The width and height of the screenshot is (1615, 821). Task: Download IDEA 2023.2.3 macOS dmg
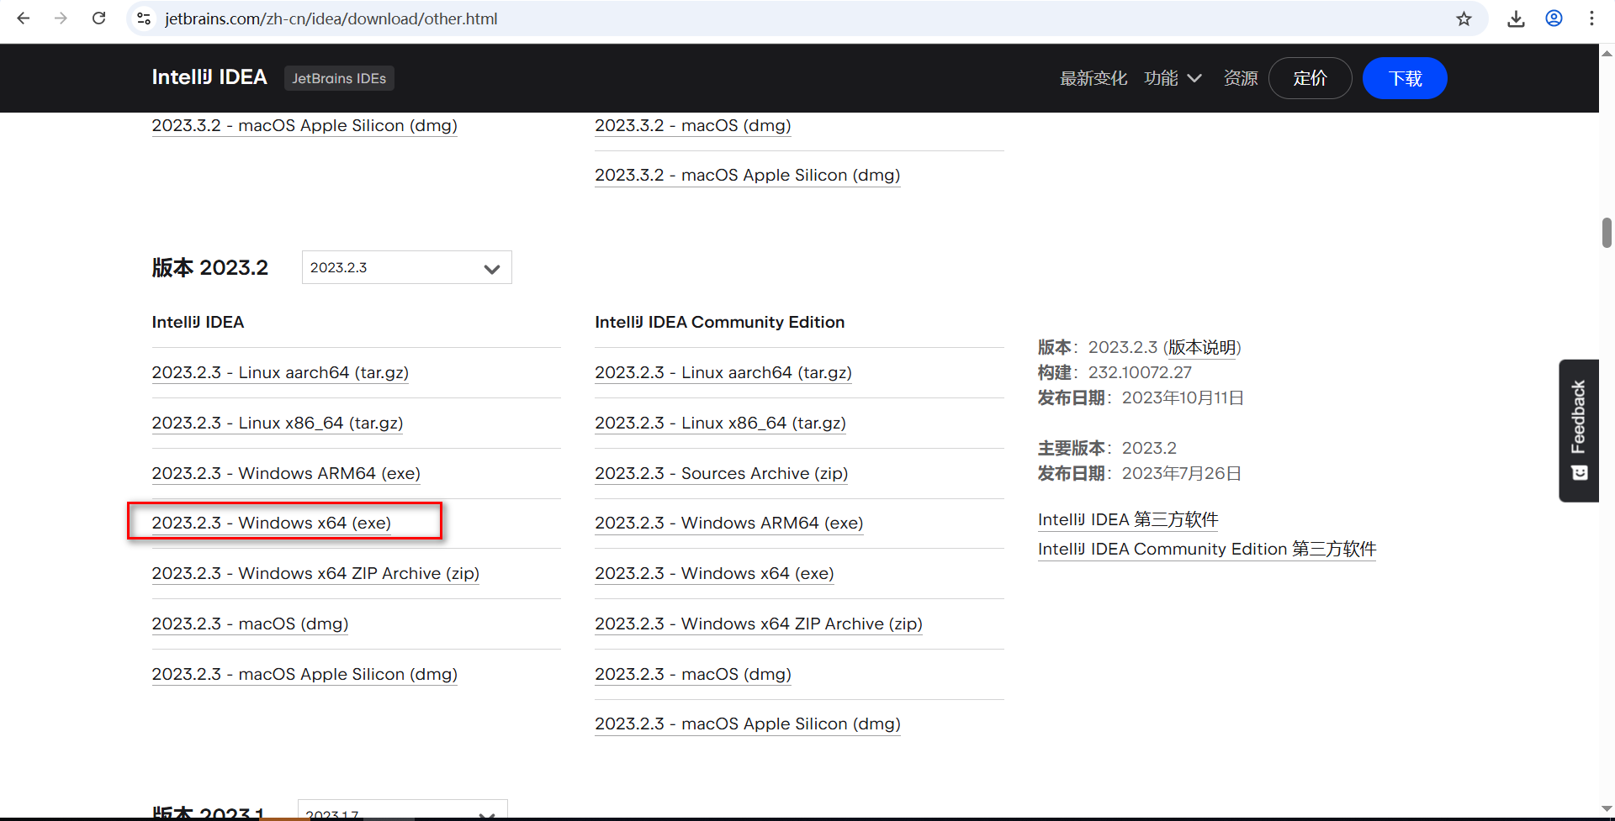pos(250,624)
